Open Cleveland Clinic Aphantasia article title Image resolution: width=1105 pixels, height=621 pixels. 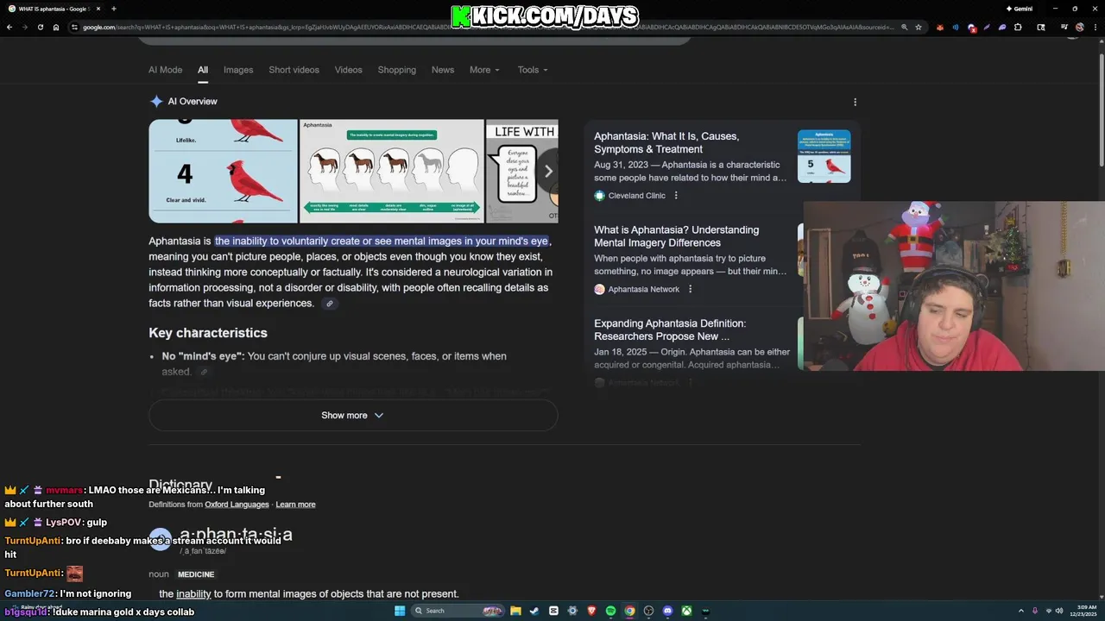(666, 142)
